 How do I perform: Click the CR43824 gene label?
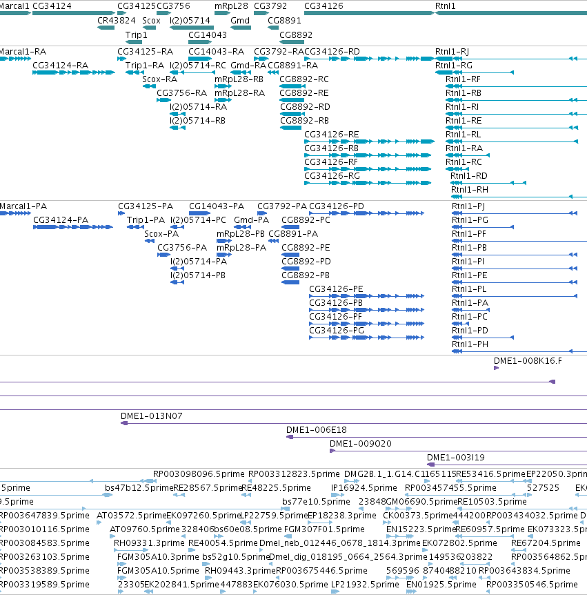116,21
